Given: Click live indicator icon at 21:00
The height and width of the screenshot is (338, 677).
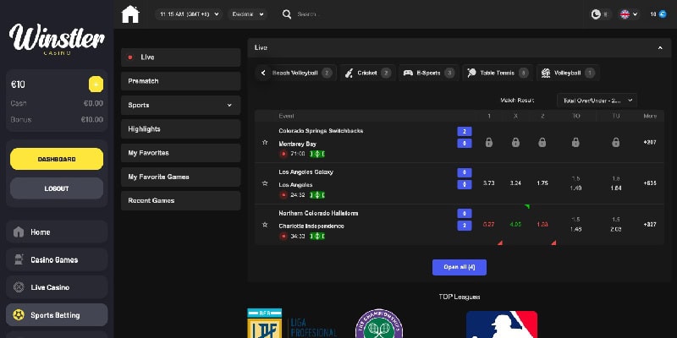Looking at the screenshot, I should (283, 154).
